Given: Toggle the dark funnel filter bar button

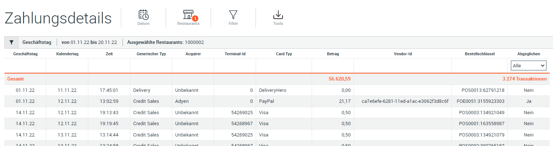Looking at the screenshot, I should click(11, 42).
